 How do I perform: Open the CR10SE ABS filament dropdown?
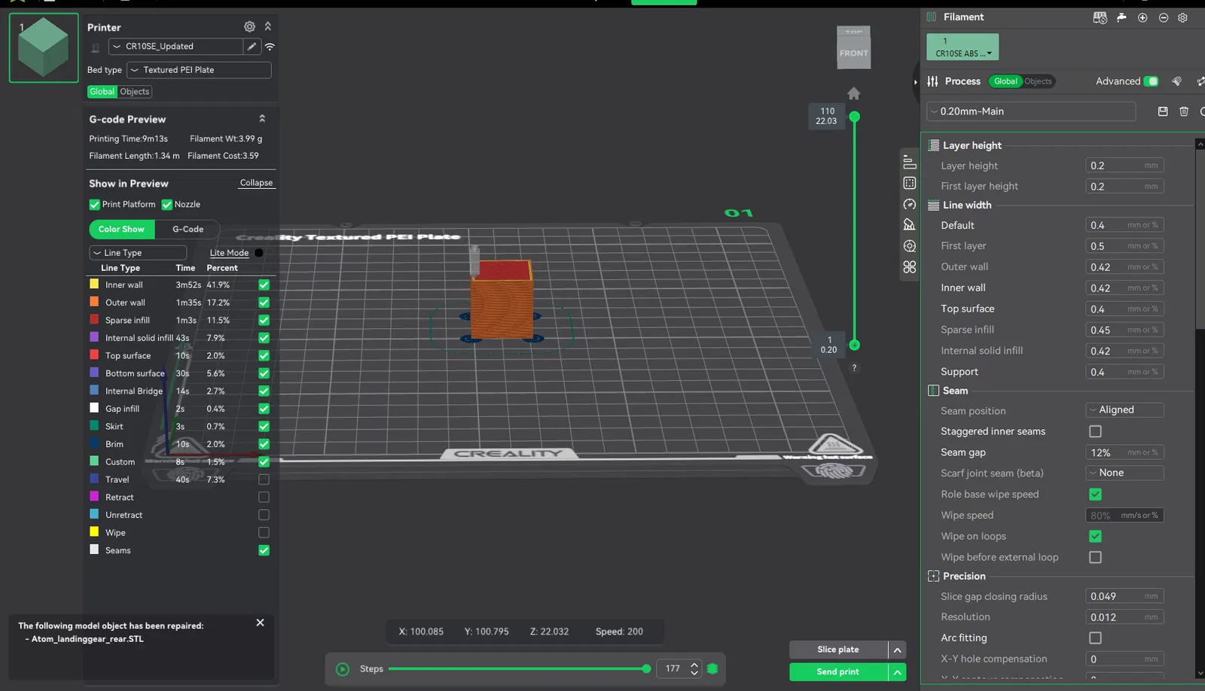tap(962, 47)
